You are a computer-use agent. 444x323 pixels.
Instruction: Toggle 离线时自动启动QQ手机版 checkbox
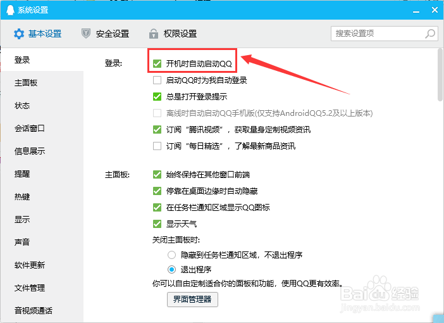click(x=157, y=113)
